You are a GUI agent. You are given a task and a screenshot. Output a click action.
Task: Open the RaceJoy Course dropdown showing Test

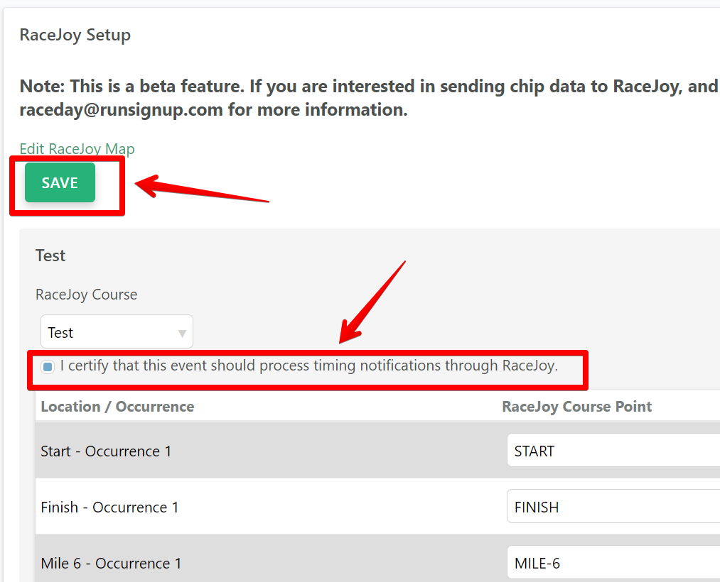pyautogui.click(x=117, y=331)
